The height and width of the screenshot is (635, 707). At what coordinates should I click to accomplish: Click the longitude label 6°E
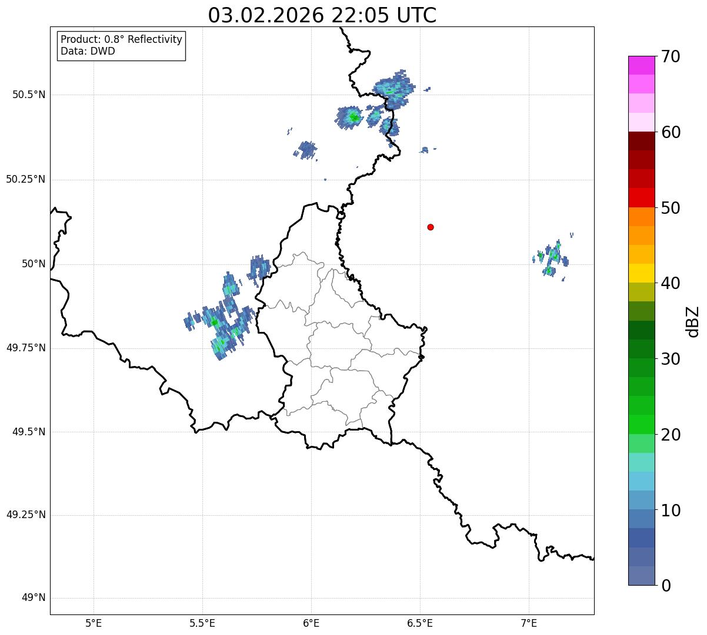311,623
